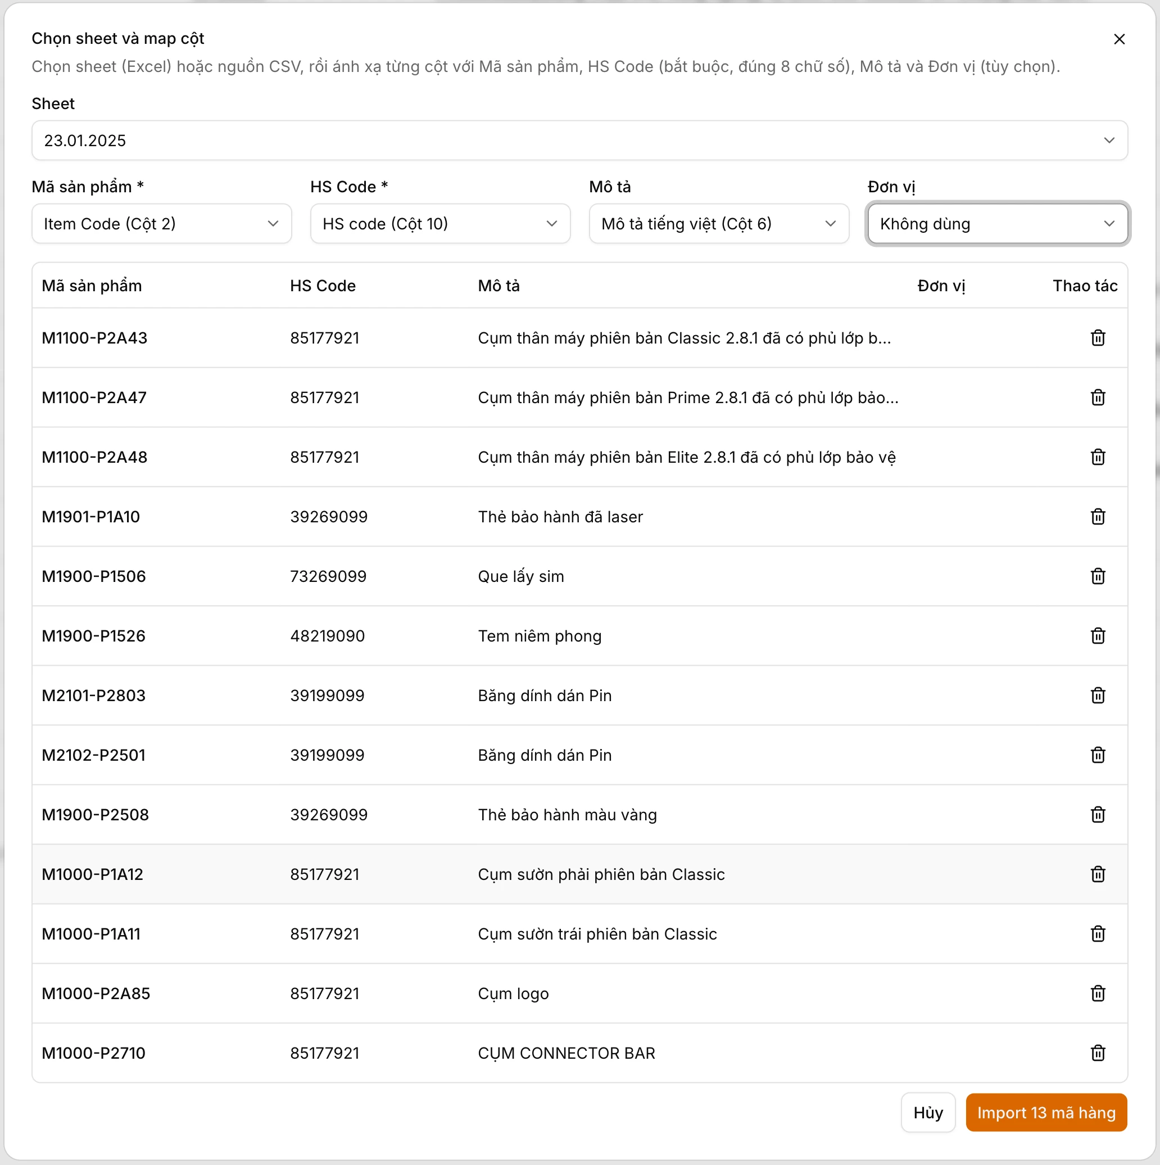Click the HS Code table column header
The image size is (1160, 1165).
pyautogui.click(x=323, y=286)
